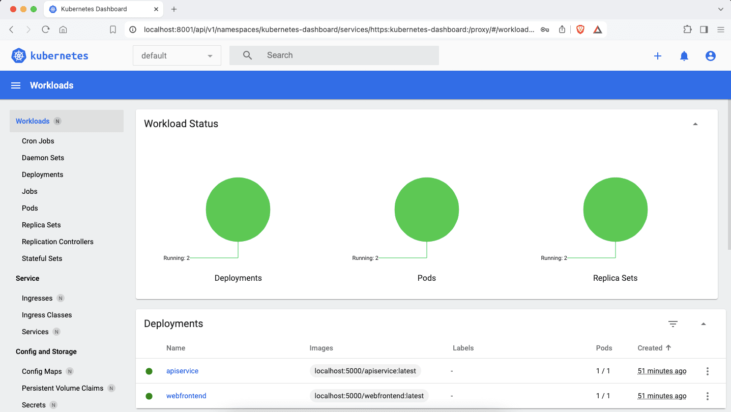Navigate to Deployments in sidebar

point(43,174)
